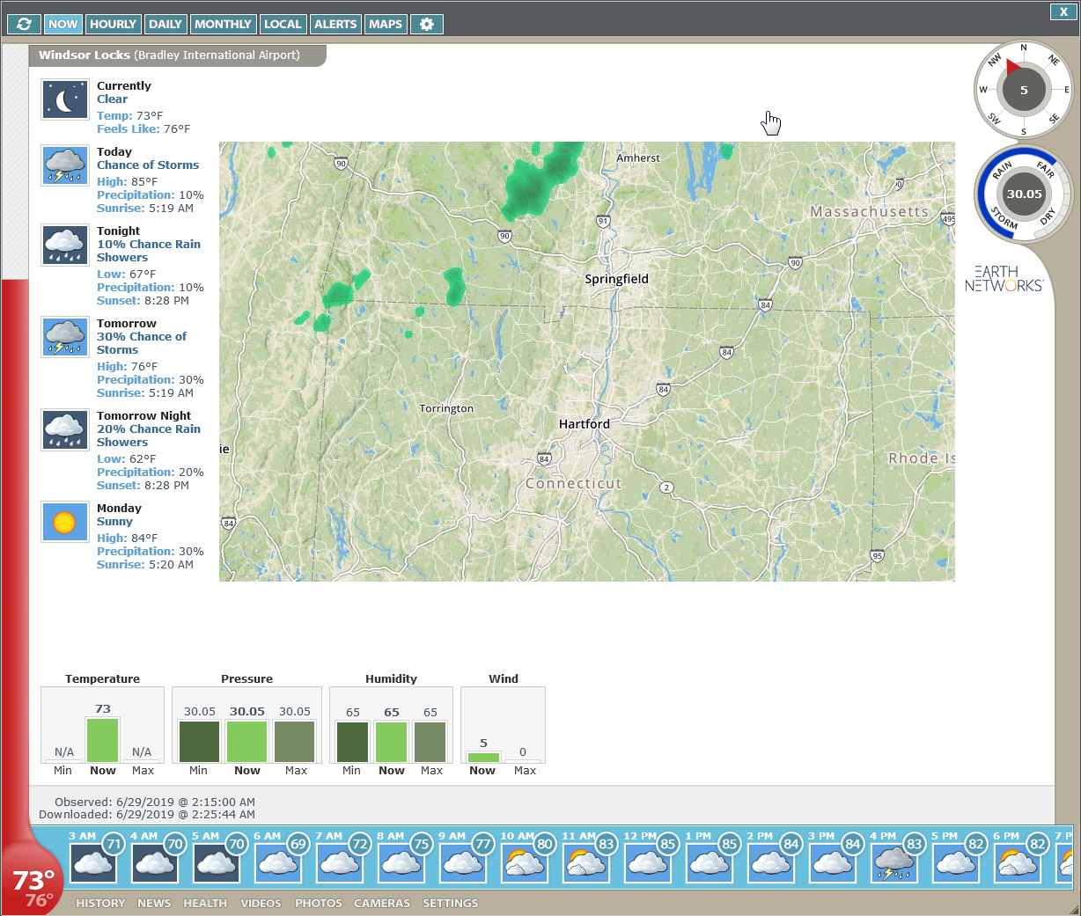Open the CAMERAS link at bottom
Screen dimensions: 1081x916
(x=382, y=903)
